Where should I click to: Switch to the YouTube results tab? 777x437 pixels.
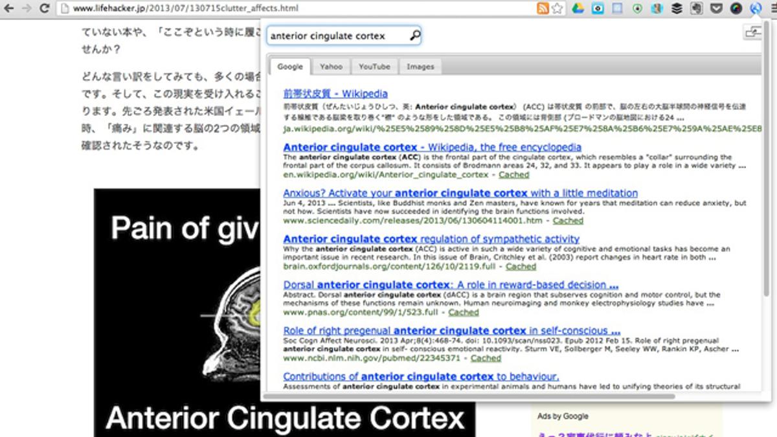(x=374, y=66)
